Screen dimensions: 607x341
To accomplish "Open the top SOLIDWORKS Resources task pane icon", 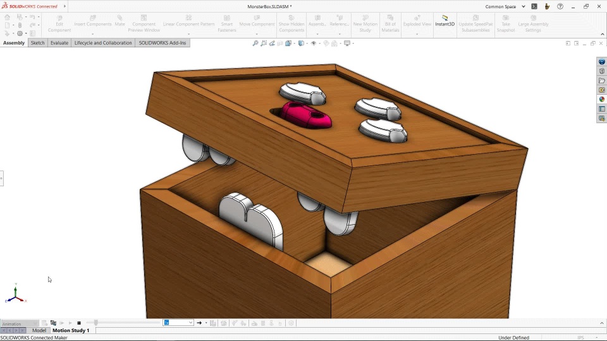I will [602, 62].
